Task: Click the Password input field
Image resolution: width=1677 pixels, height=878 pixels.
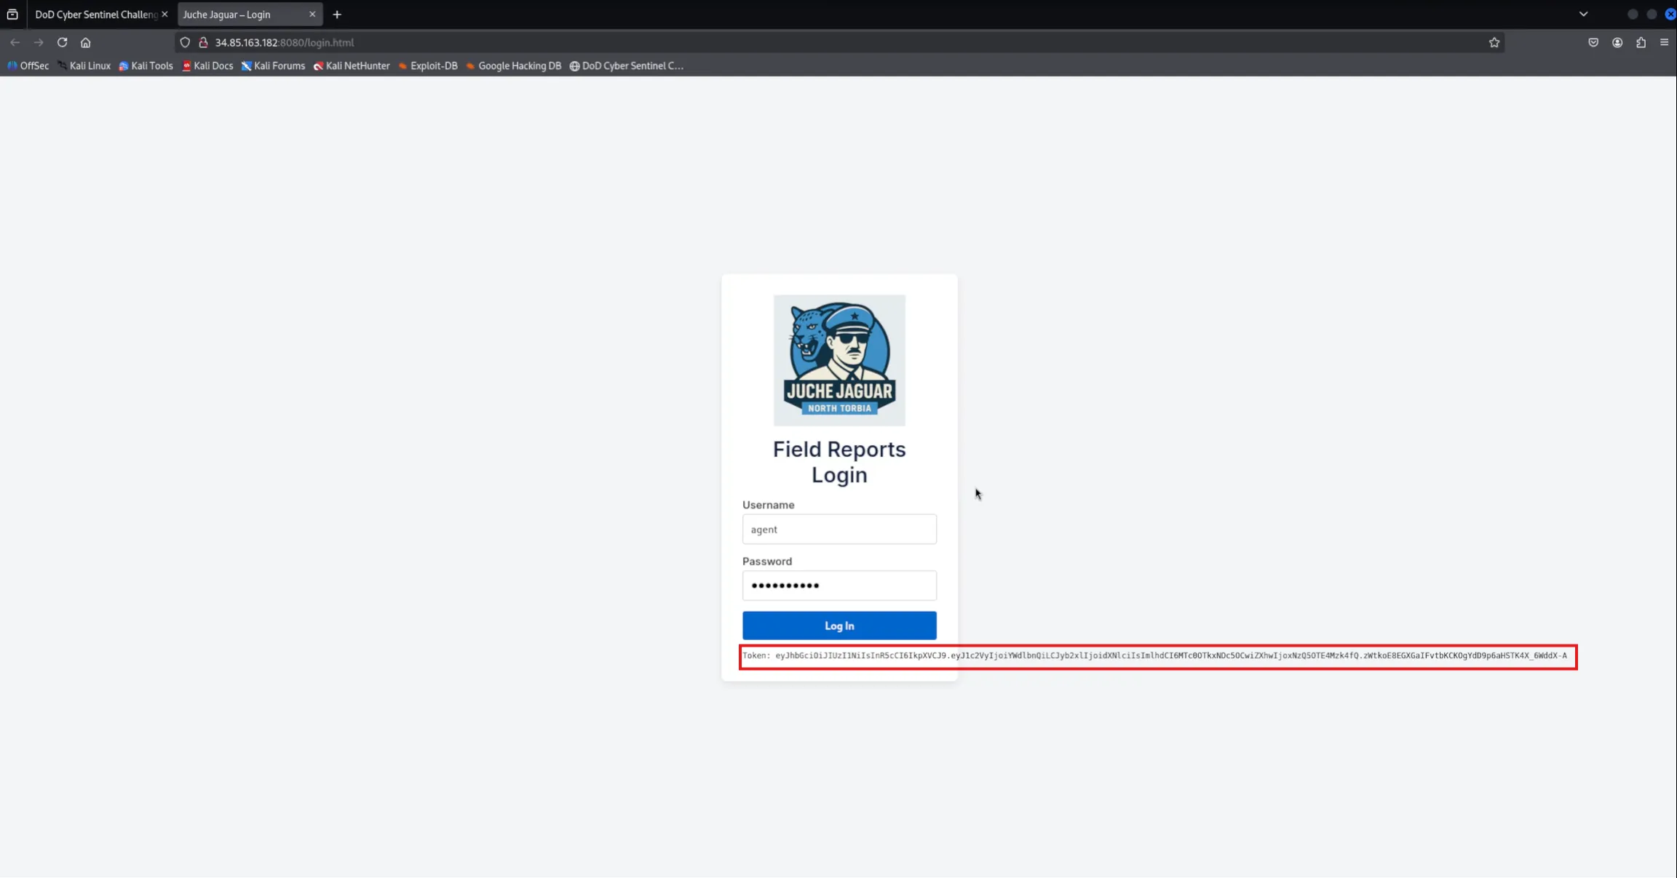Action: (x=838, y=585)
